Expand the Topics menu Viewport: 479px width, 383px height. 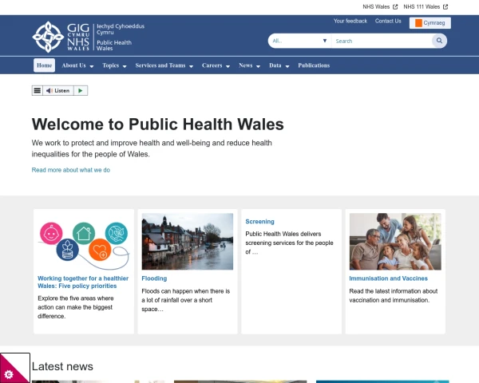tap(114, 65)
